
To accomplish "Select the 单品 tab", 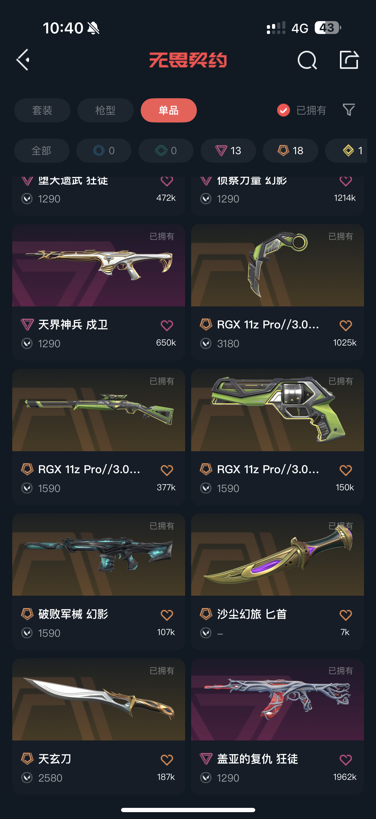I will click(x=169, y=110).
